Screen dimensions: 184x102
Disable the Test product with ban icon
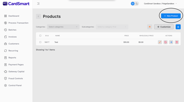click(x=165, y=42)
